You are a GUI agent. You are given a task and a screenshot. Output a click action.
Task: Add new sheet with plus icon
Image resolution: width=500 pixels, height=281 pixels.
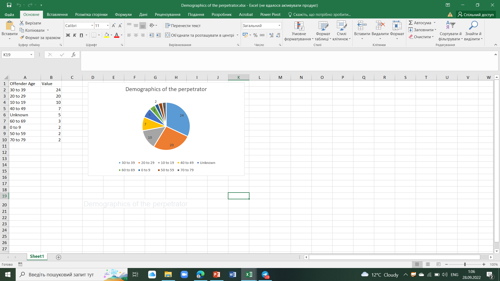coord(59,257)
